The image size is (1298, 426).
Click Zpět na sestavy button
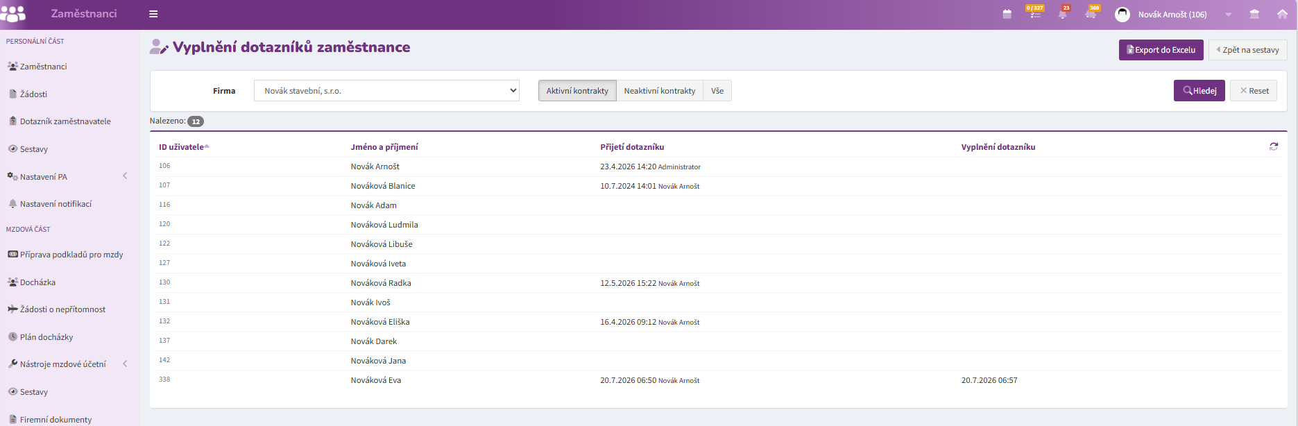[x=1247, y=50]
